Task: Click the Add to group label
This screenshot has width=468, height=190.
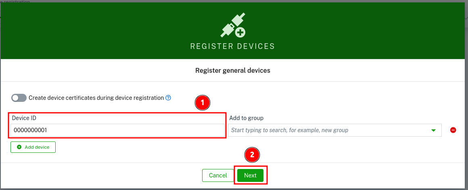Action: pyautogui.click(x=246, y=118)
